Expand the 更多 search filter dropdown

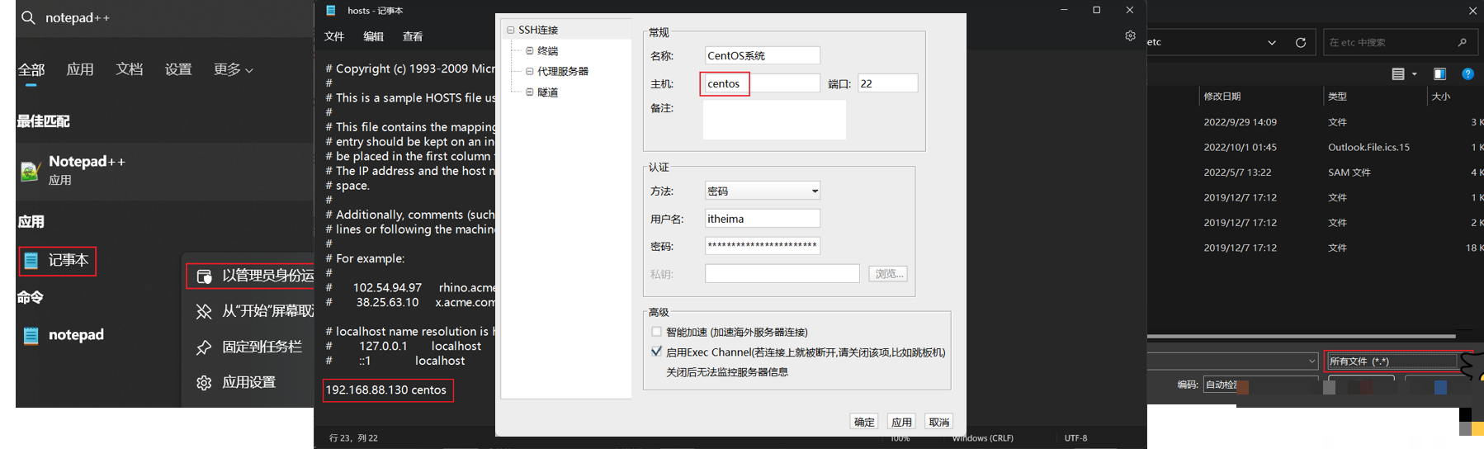234,69
